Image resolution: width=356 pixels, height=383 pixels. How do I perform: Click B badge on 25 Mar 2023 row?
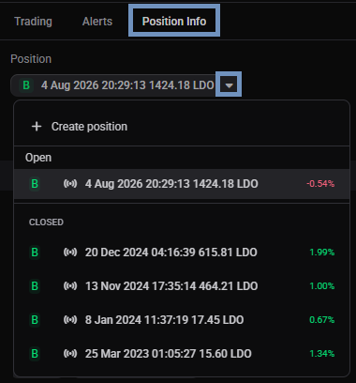click(35, 354)
